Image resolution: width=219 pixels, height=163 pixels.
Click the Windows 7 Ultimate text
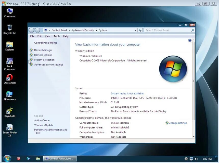(x=91, y=56)
